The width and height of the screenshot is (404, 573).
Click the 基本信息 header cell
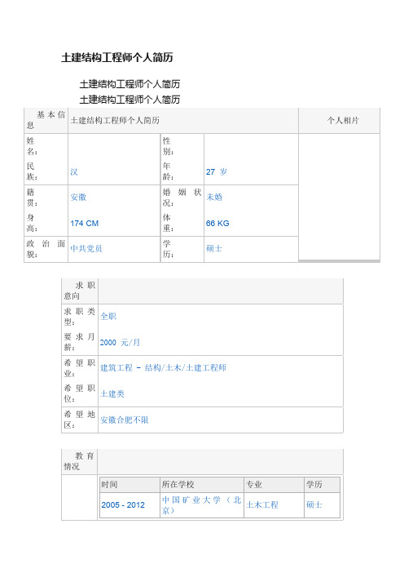point(46,120)
